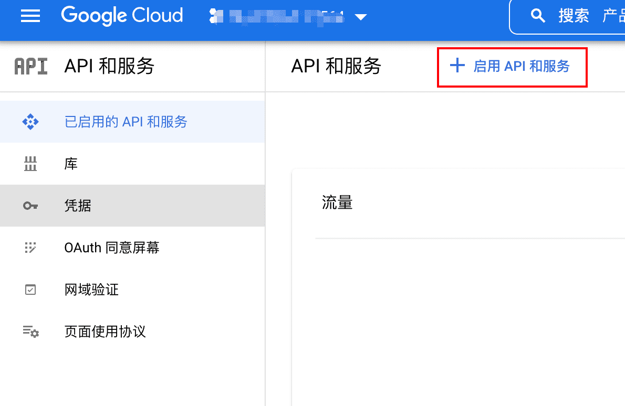Click the search magnifier icon

538,16
